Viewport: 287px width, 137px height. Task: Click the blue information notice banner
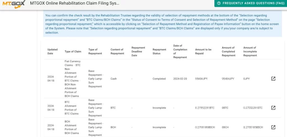163,24
